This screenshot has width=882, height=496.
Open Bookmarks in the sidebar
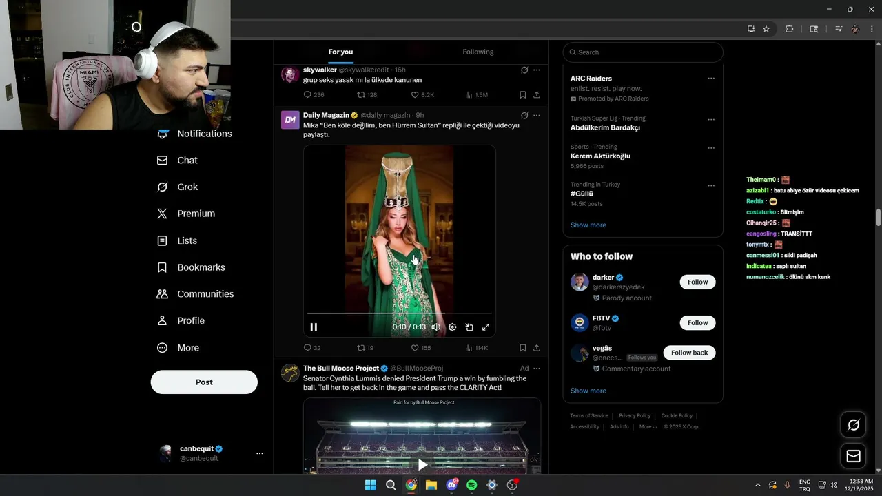pyautogui.click(x=192, y=267)
